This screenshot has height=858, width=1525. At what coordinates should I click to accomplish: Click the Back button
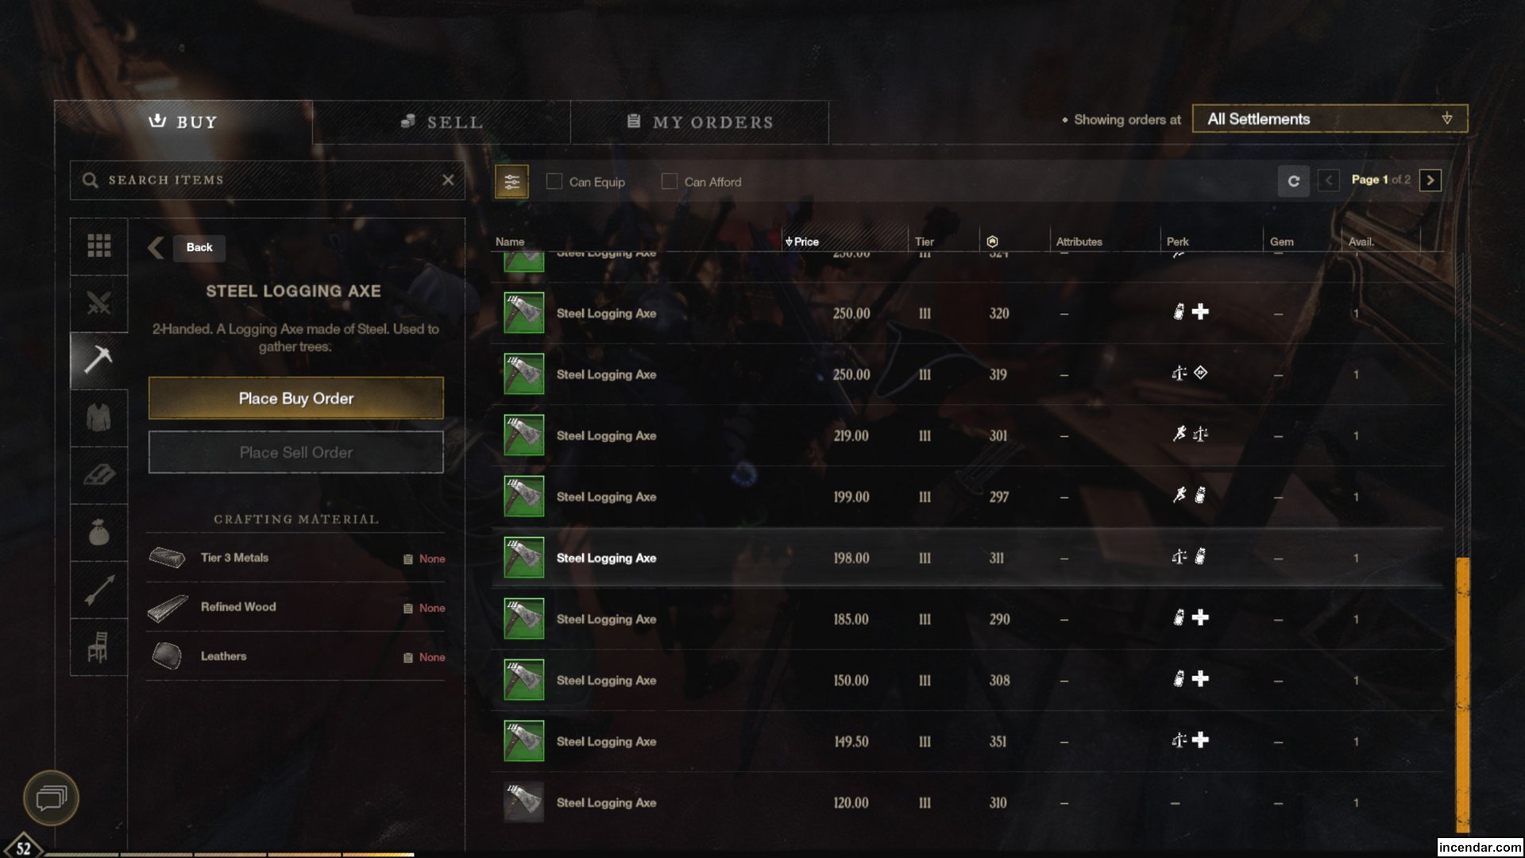pyautogui.click(x=199, y=248)
